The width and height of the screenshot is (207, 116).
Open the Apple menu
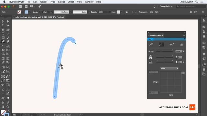pos(4,2)
